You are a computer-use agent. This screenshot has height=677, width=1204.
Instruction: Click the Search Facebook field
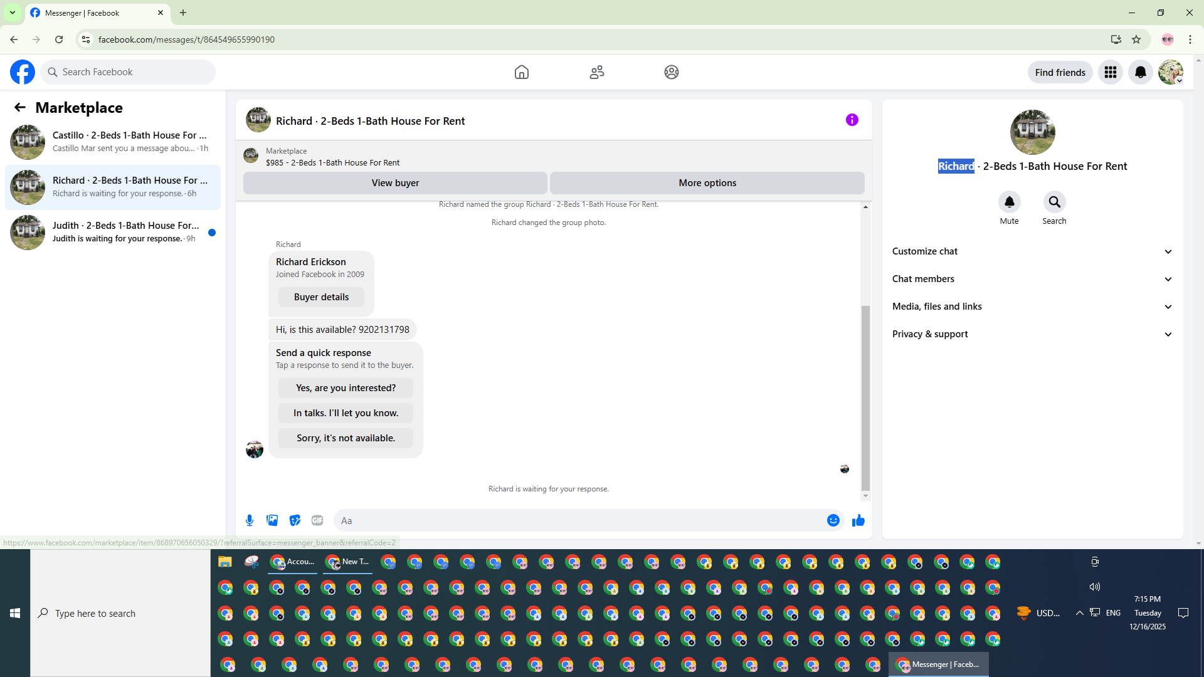128,72
